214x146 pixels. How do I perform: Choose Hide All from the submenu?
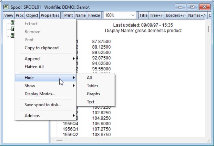click(89, 78)
